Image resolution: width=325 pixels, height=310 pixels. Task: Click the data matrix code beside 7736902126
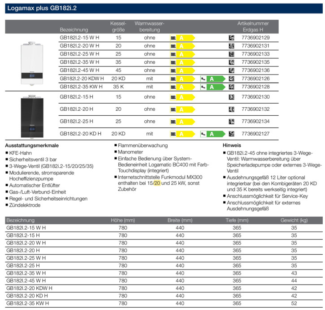coord(231,79)
